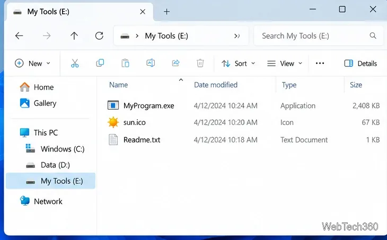Select the sun.ico file name
Image resolution: width=387 pixels, height=240 pixels.
pyautogui.click(x=135, y=122)
